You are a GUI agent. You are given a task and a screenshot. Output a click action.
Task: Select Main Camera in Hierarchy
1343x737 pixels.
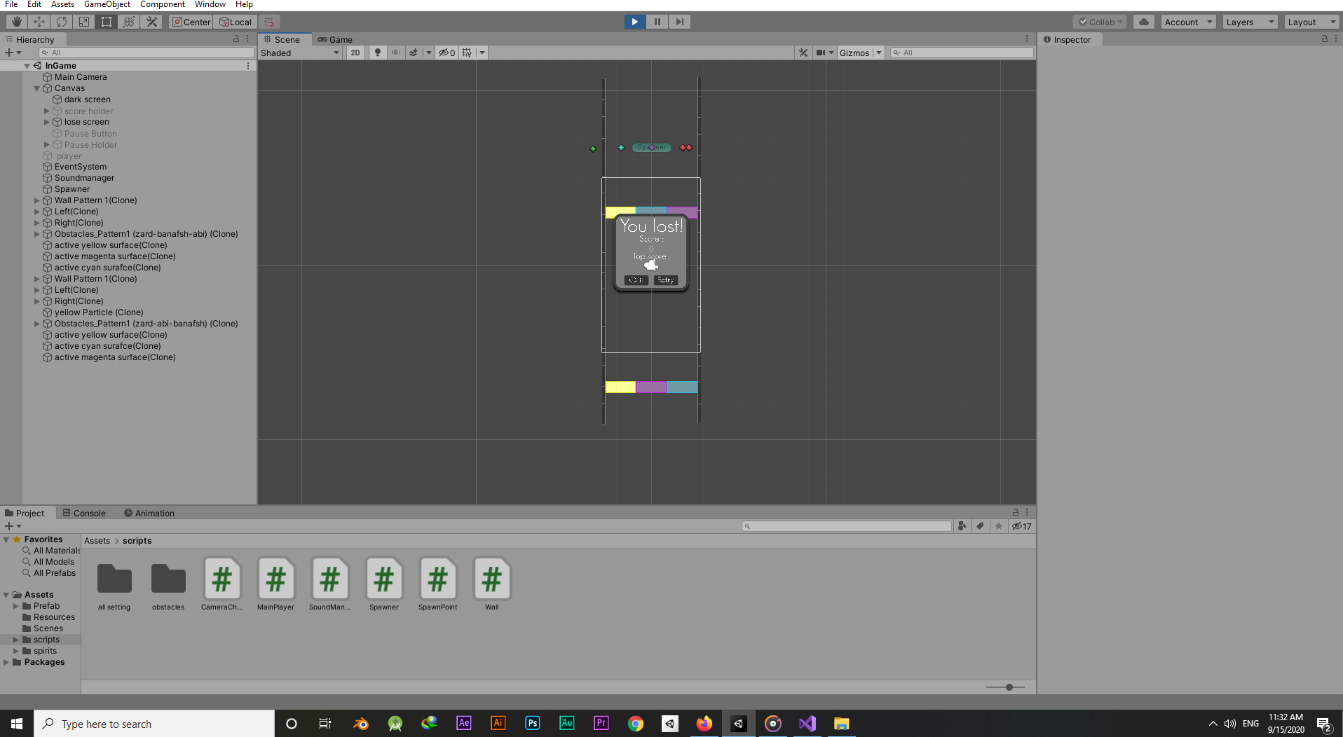pos(81,77)
